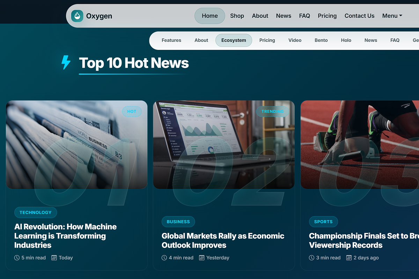The width and height of the screenshot is (419, 279).
Task: Go to Home in the main navigation
Action: click(209, 16)
